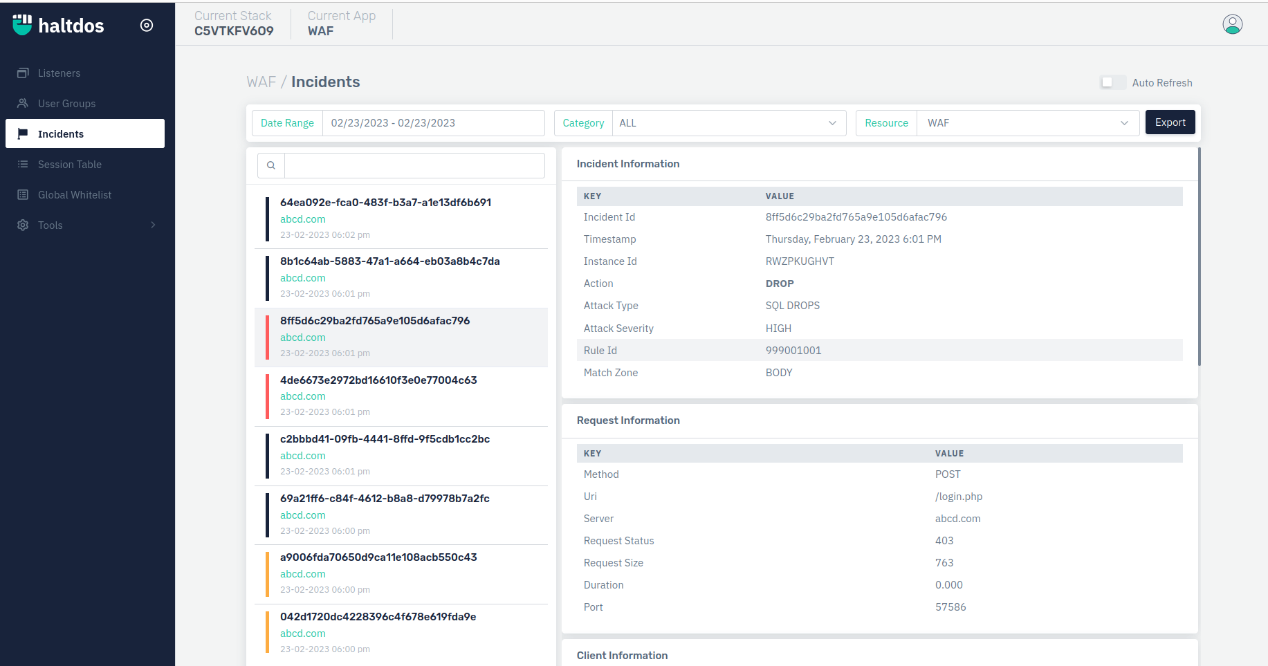This screenshot has height=666, width=1268.
Task: Click the Listeners sidebar icon
Action: click(x=23, y=73)
